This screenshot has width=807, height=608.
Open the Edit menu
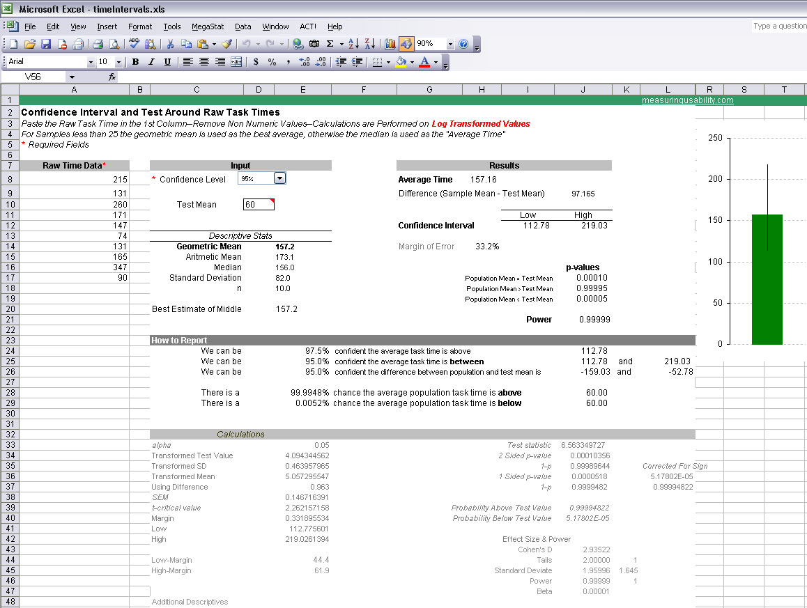[x=52, y=26]
